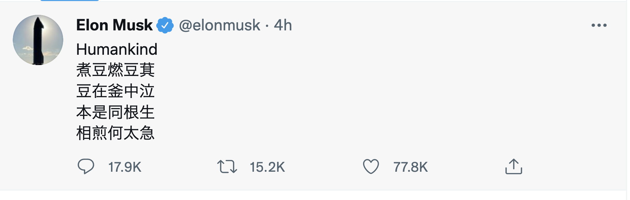Open Elon Musk's rocket profile picture
The width and height of the screenshot is (630, 200).
[38, 40]
